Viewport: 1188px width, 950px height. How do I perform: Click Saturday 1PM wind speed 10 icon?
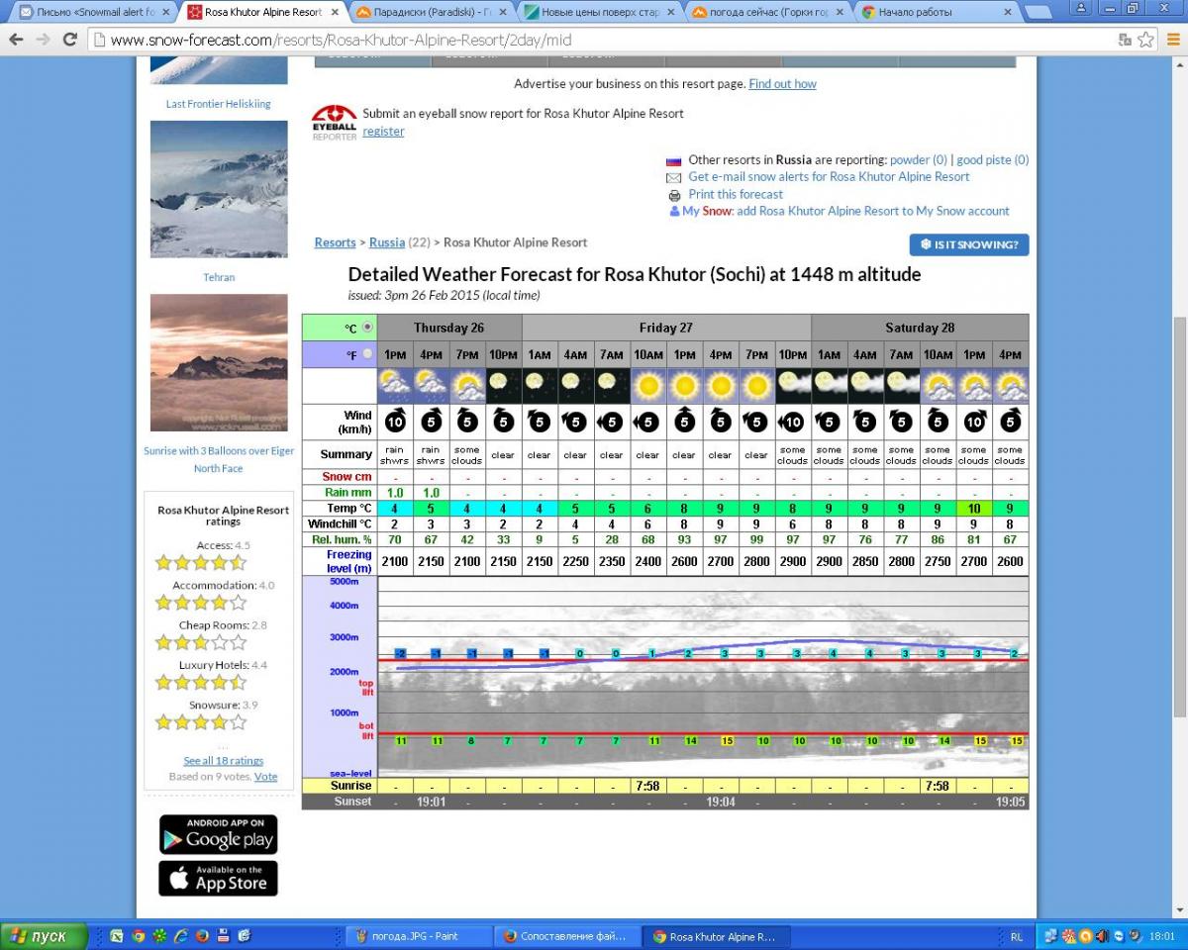pos(973,423)
